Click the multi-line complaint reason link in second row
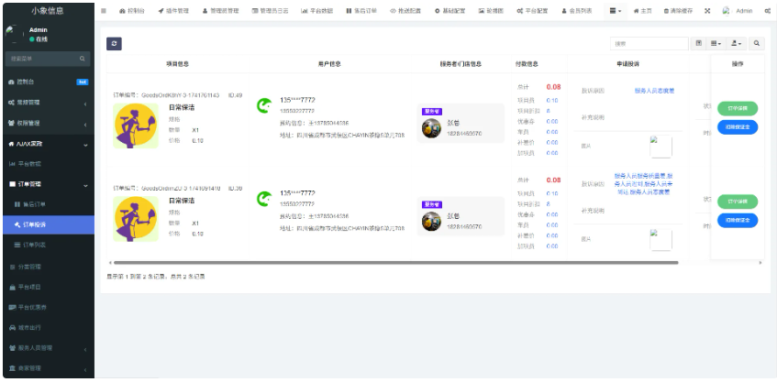Screen dimensions: 777x382 point(643,184)
